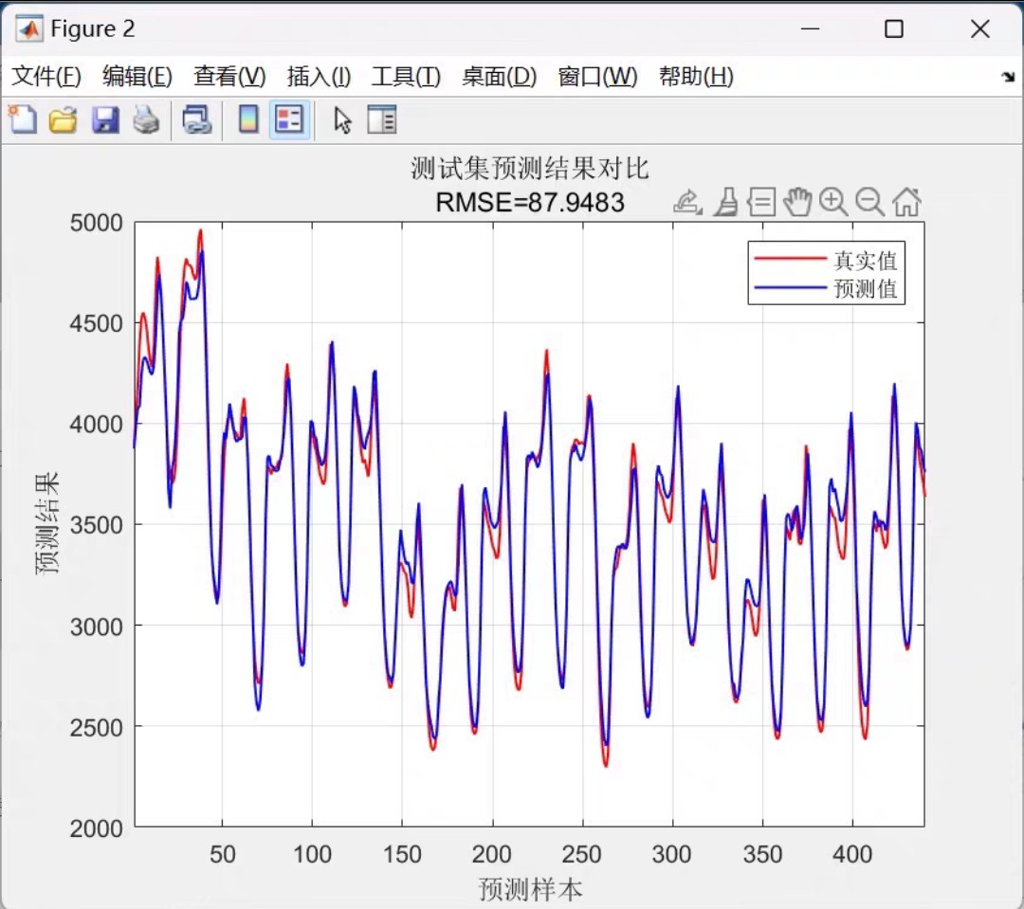Click the Open File folder icon
Image resolution: width=1024 pixels, height=909 pixels.
64,120
